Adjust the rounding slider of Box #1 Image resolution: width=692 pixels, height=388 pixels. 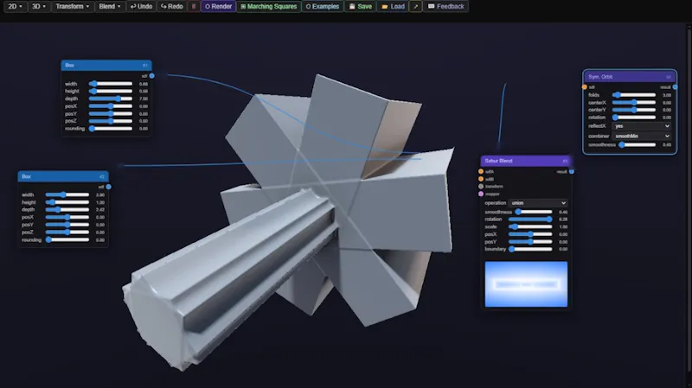tap(111, 129)
